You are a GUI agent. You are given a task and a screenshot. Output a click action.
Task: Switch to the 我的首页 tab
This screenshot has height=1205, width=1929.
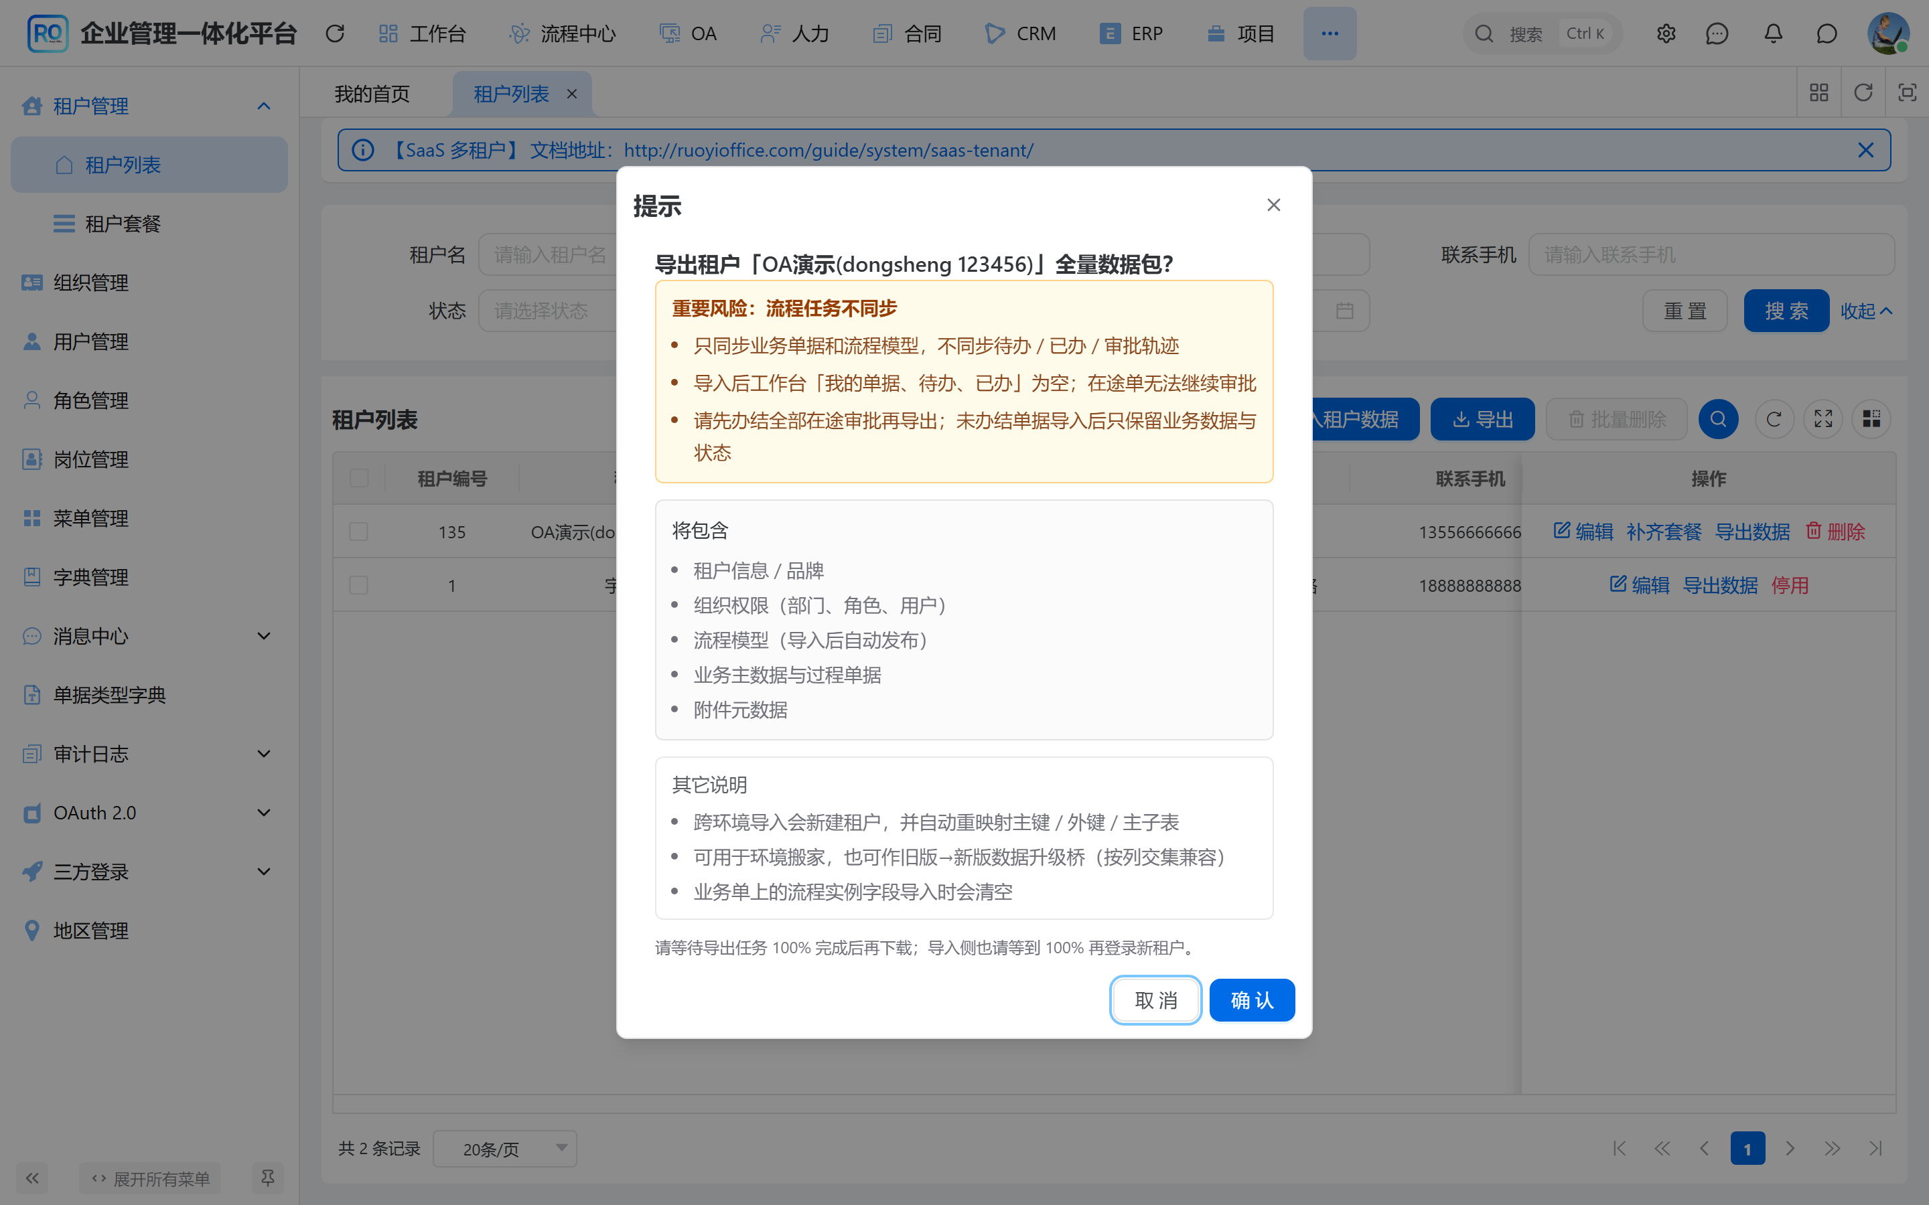[x=372, y=94]
